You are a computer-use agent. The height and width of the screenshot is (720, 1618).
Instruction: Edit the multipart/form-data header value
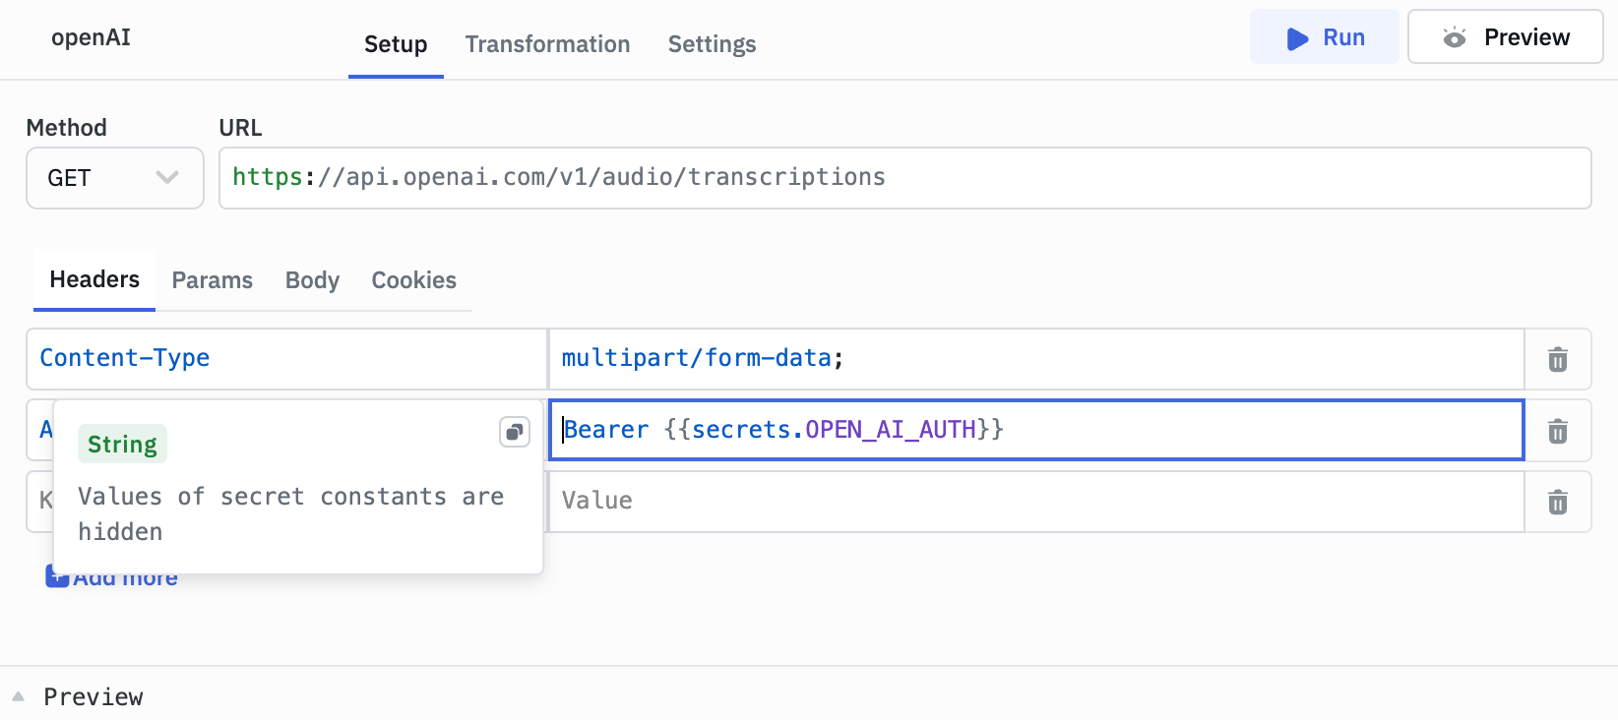[1036, 359]
